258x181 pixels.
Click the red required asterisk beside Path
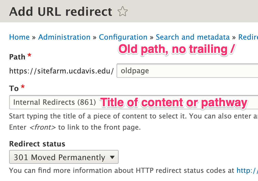tap(29, 56)
